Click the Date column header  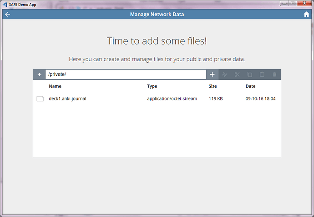[251, 86]
